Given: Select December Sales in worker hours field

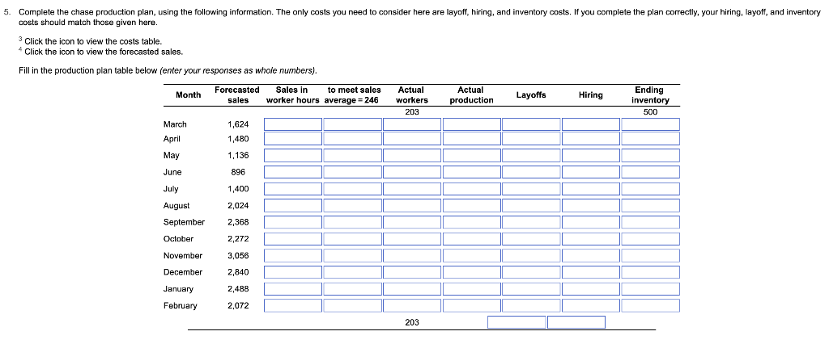Looking at the screenshot, I should click(293, 272).
